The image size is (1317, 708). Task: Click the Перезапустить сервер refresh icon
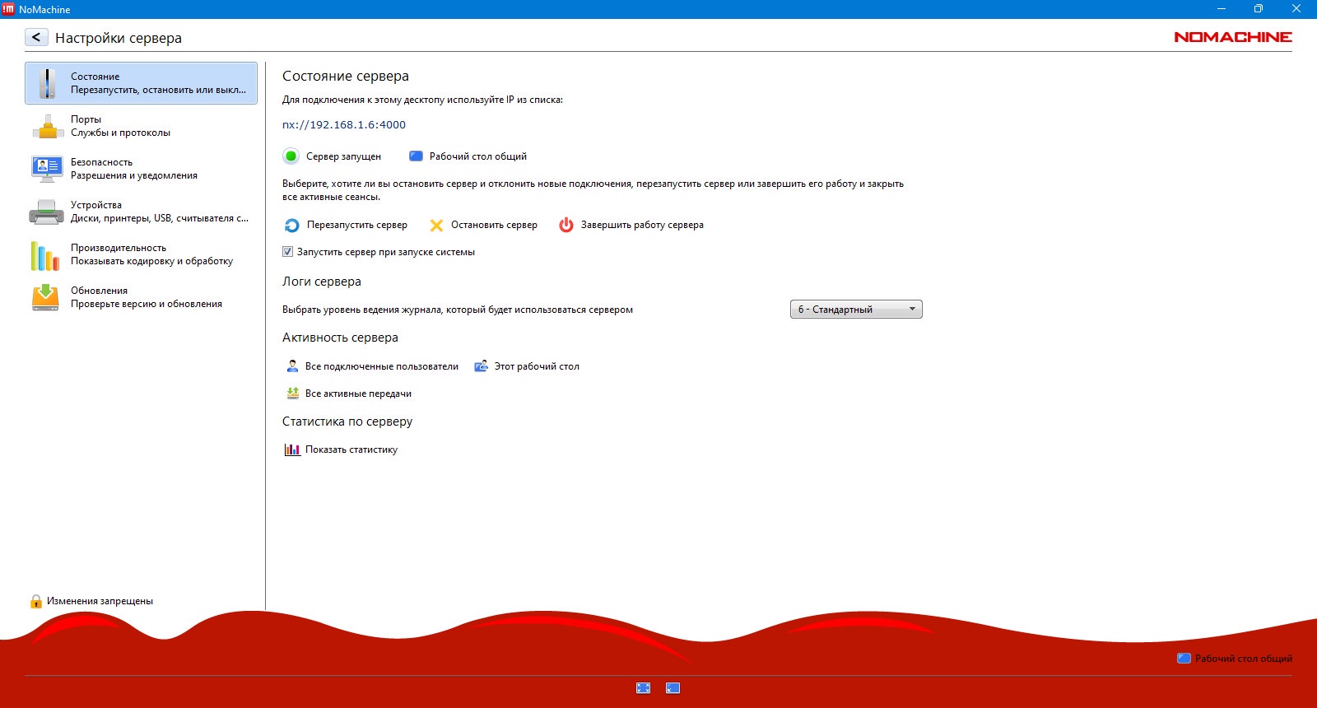(292, 226)
